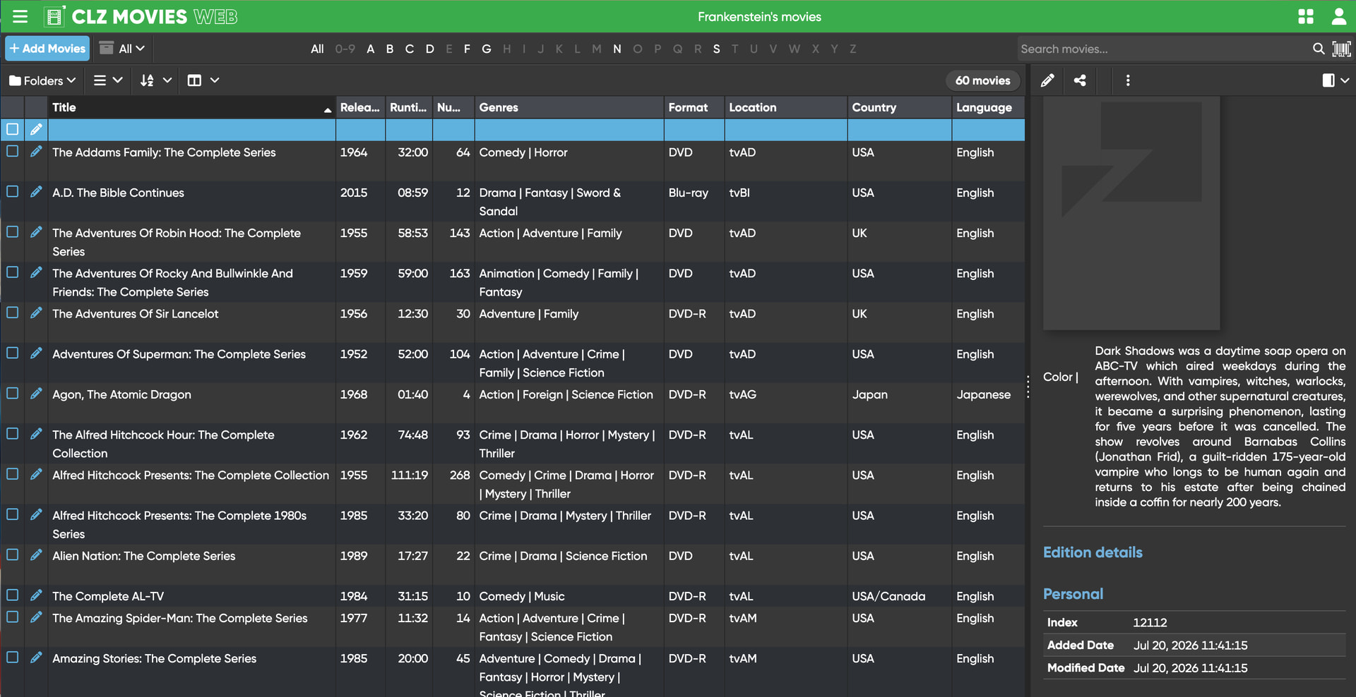Screen dimensions: 1356x697
Task: Tick the Amazing Stories row checkbox
Action: click(x=13, y=657)
